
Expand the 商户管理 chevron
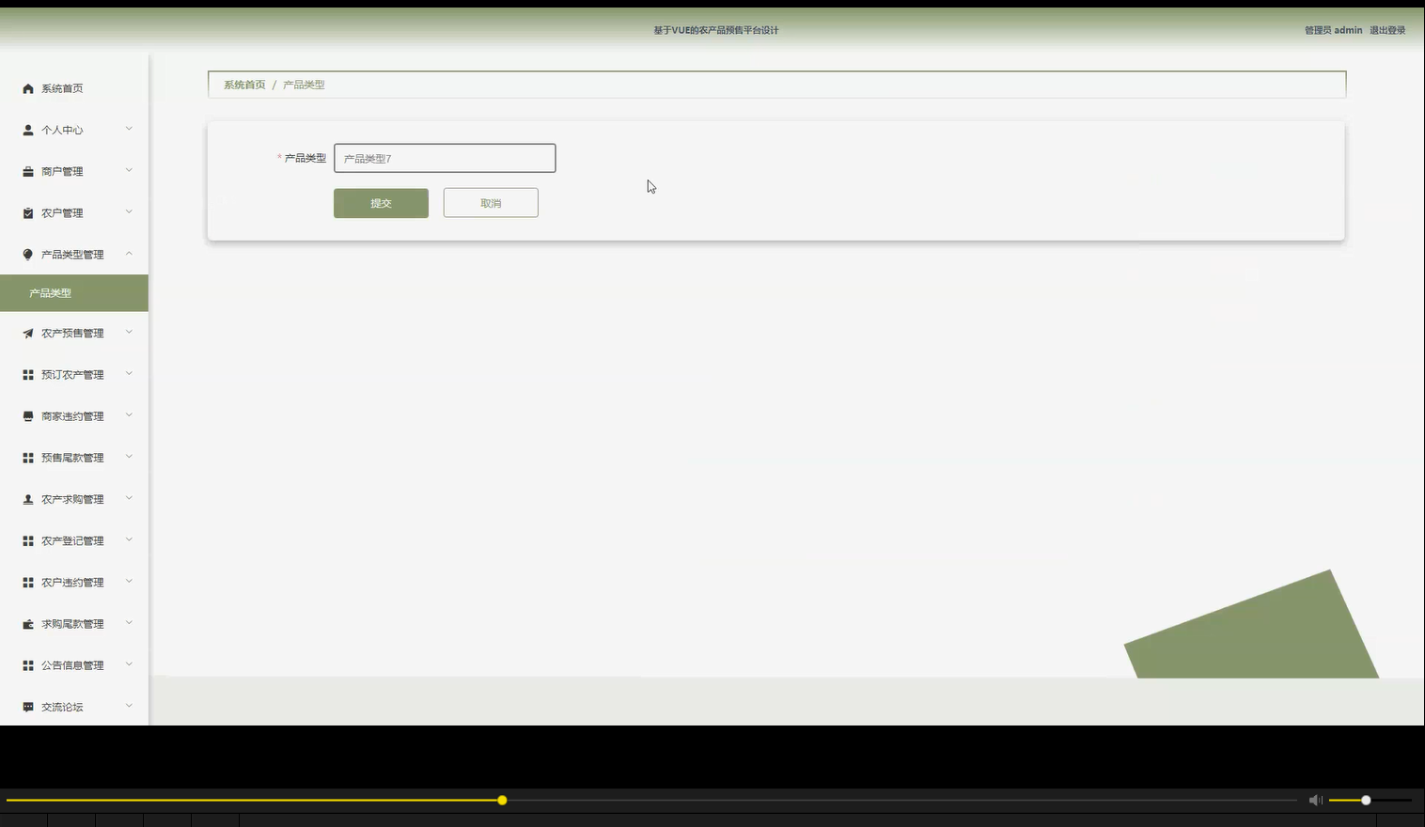tap(129, 170)
